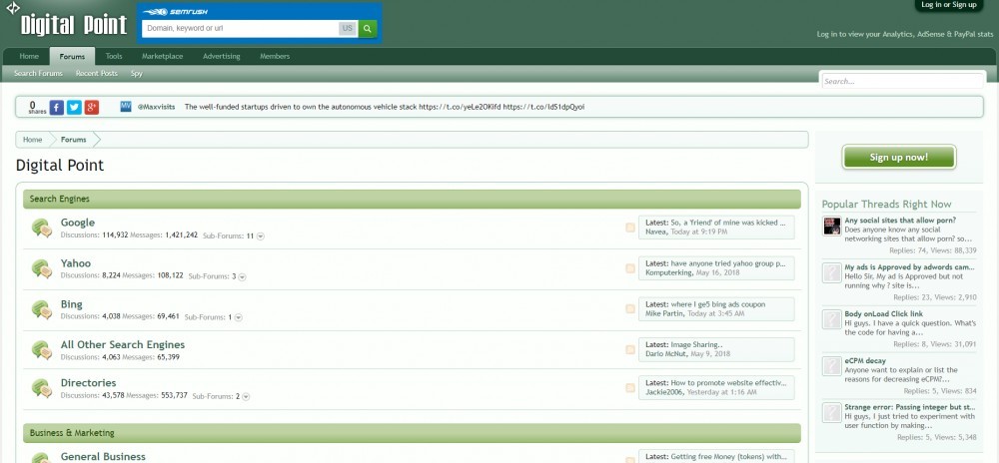Expand Bing sub-forums dropdown arrow
The height and width of the screenshot is (463, 999).
(239, 317)
